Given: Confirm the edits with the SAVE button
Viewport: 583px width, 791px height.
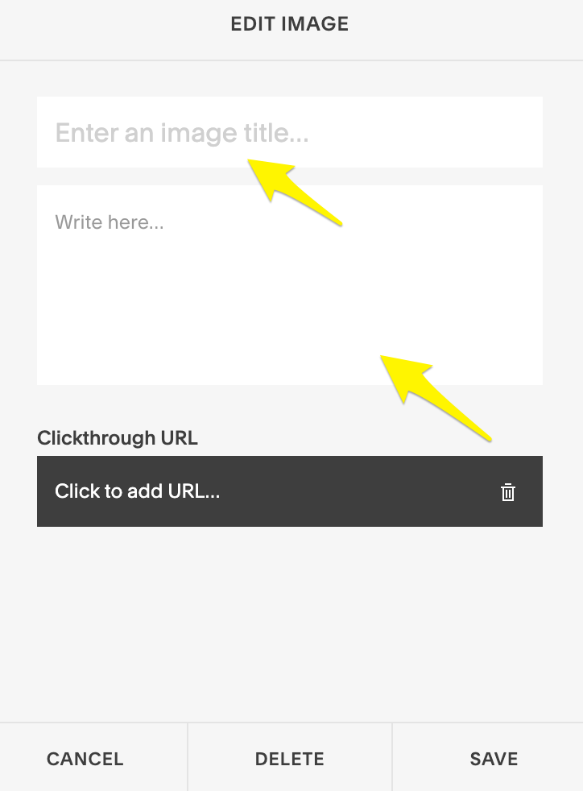Looking at the screenshot, I should point(494,759).
